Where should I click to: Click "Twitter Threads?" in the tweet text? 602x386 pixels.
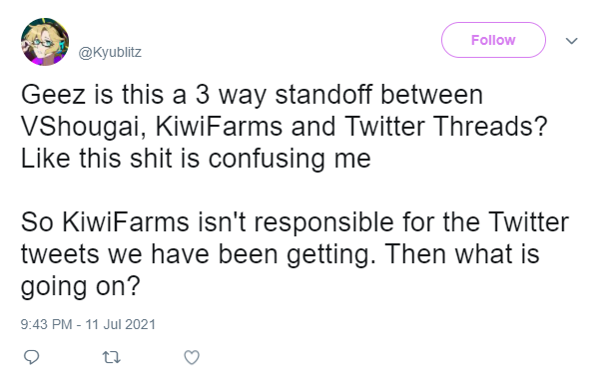(445, 126)
